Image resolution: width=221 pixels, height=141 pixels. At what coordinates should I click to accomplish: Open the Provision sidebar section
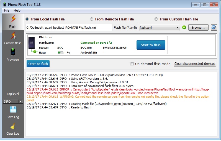[x=13, y=55]
